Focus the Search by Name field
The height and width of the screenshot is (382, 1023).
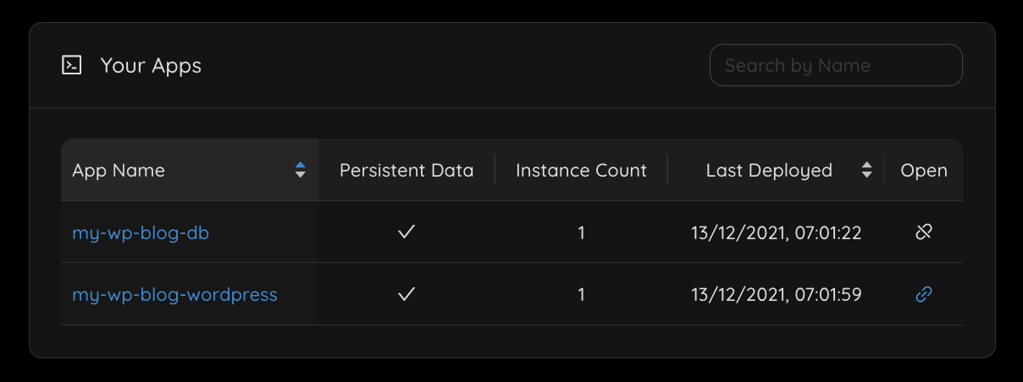[835, 65]
